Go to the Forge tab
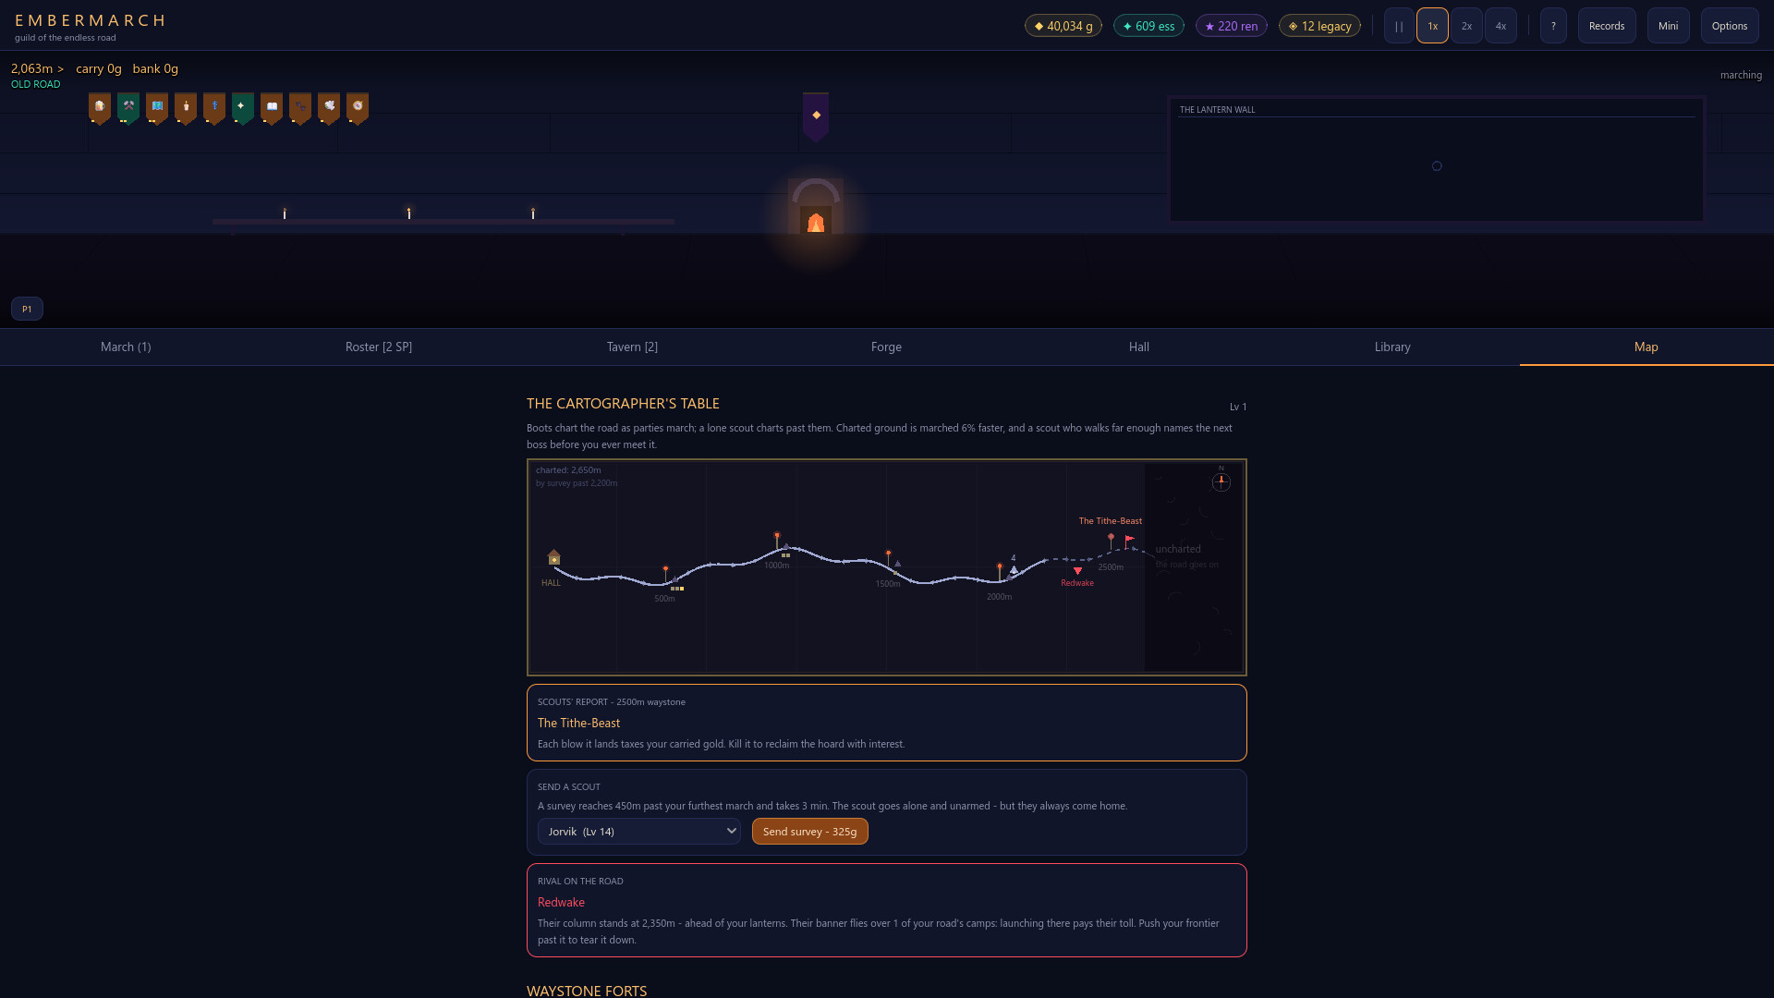1774x998 pixels. click(886, 347)
